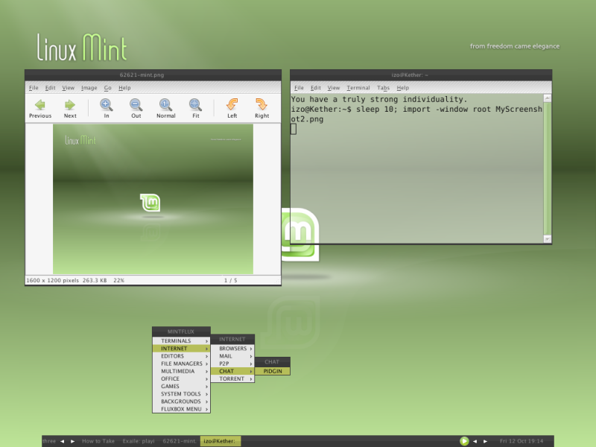
Task: Open Edit menu in terminal window
Action: (x=315, y=88)
